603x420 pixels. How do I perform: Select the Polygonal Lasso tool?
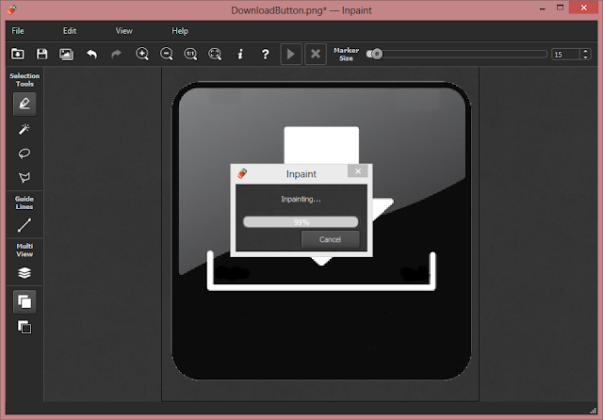point(24,177)
